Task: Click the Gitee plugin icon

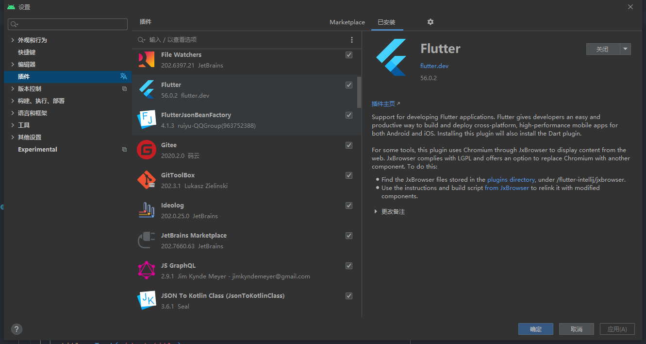Action: pos(146,150)
